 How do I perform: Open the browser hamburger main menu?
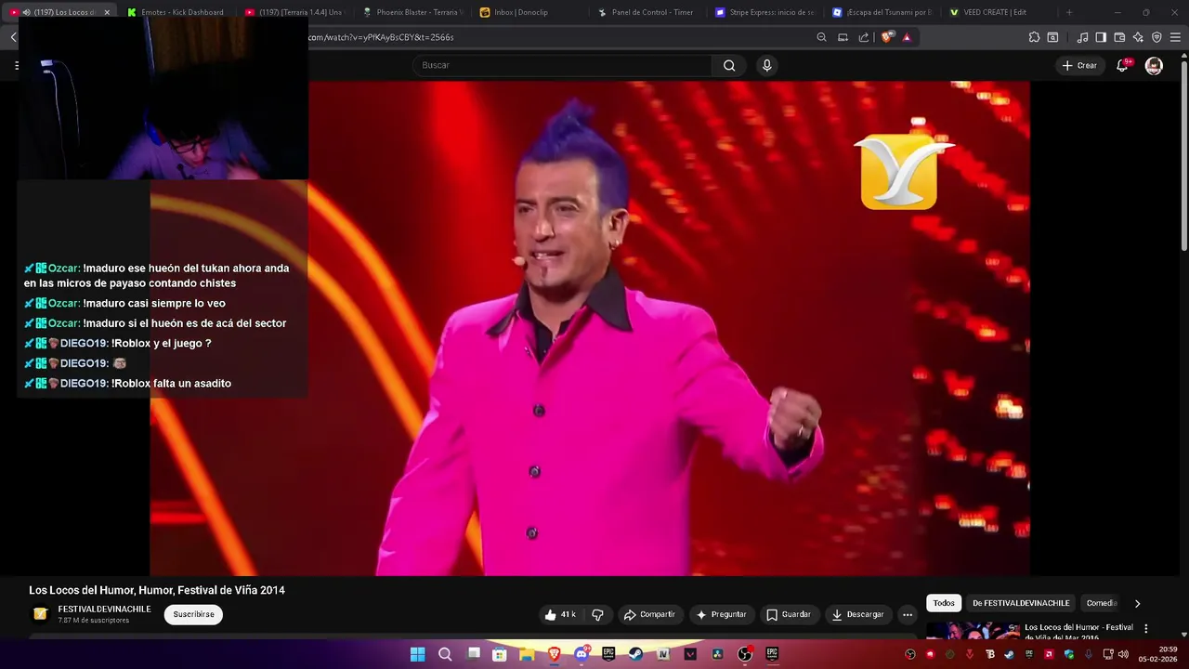1176,37
